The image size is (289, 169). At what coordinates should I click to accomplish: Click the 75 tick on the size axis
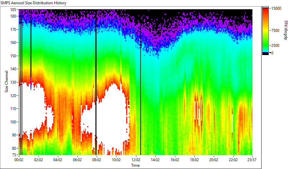point(14,155)
